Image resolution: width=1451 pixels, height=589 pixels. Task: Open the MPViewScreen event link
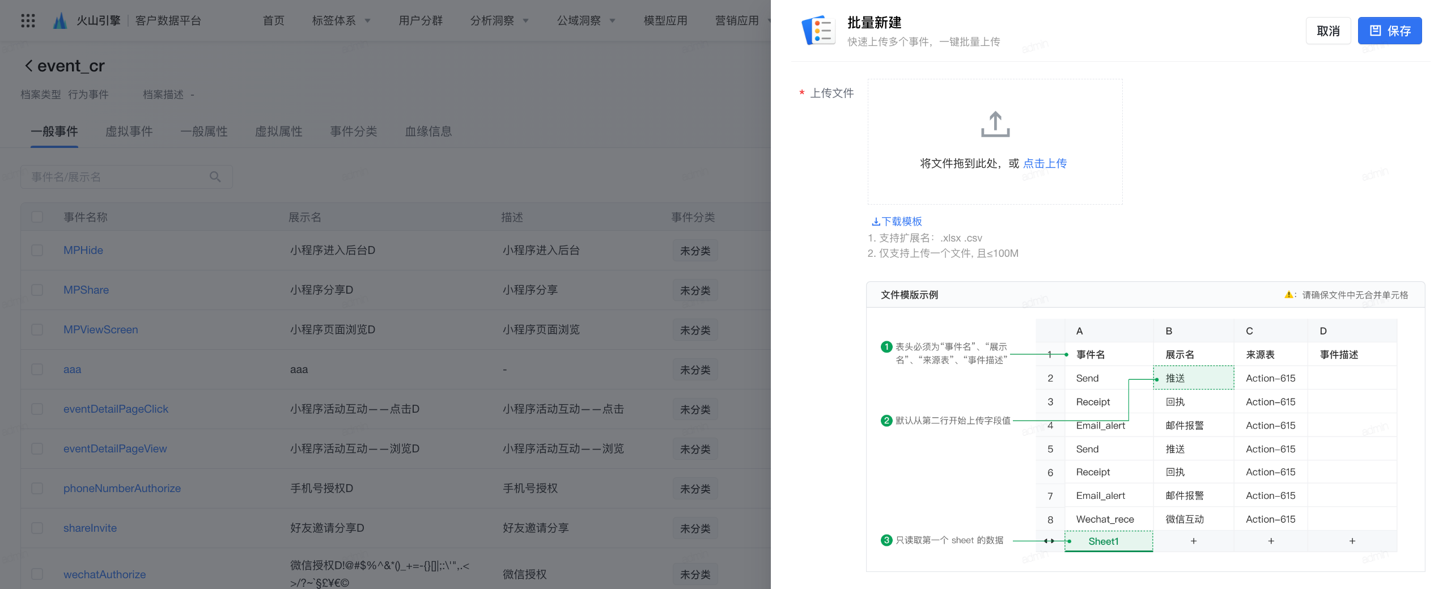101,329
